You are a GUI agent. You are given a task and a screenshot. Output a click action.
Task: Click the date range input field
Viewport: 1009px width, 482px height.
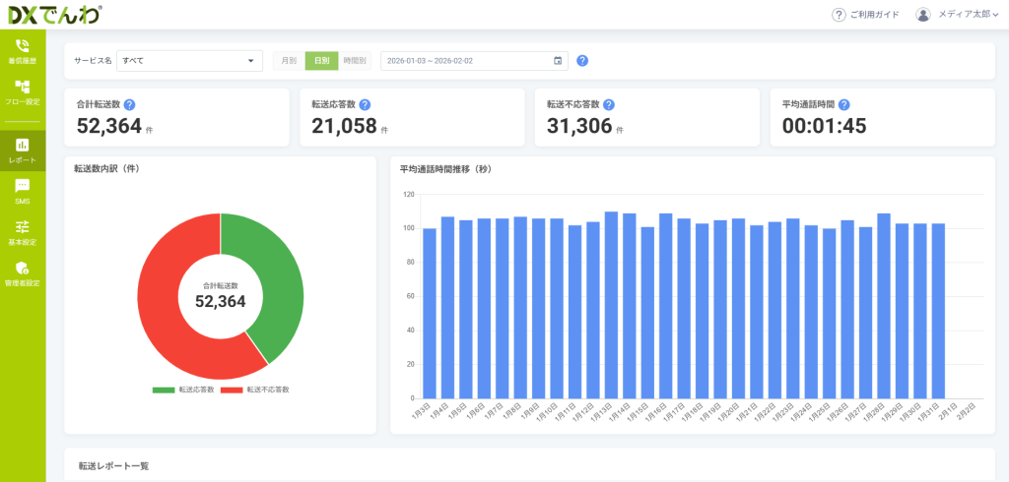[463, 61]
